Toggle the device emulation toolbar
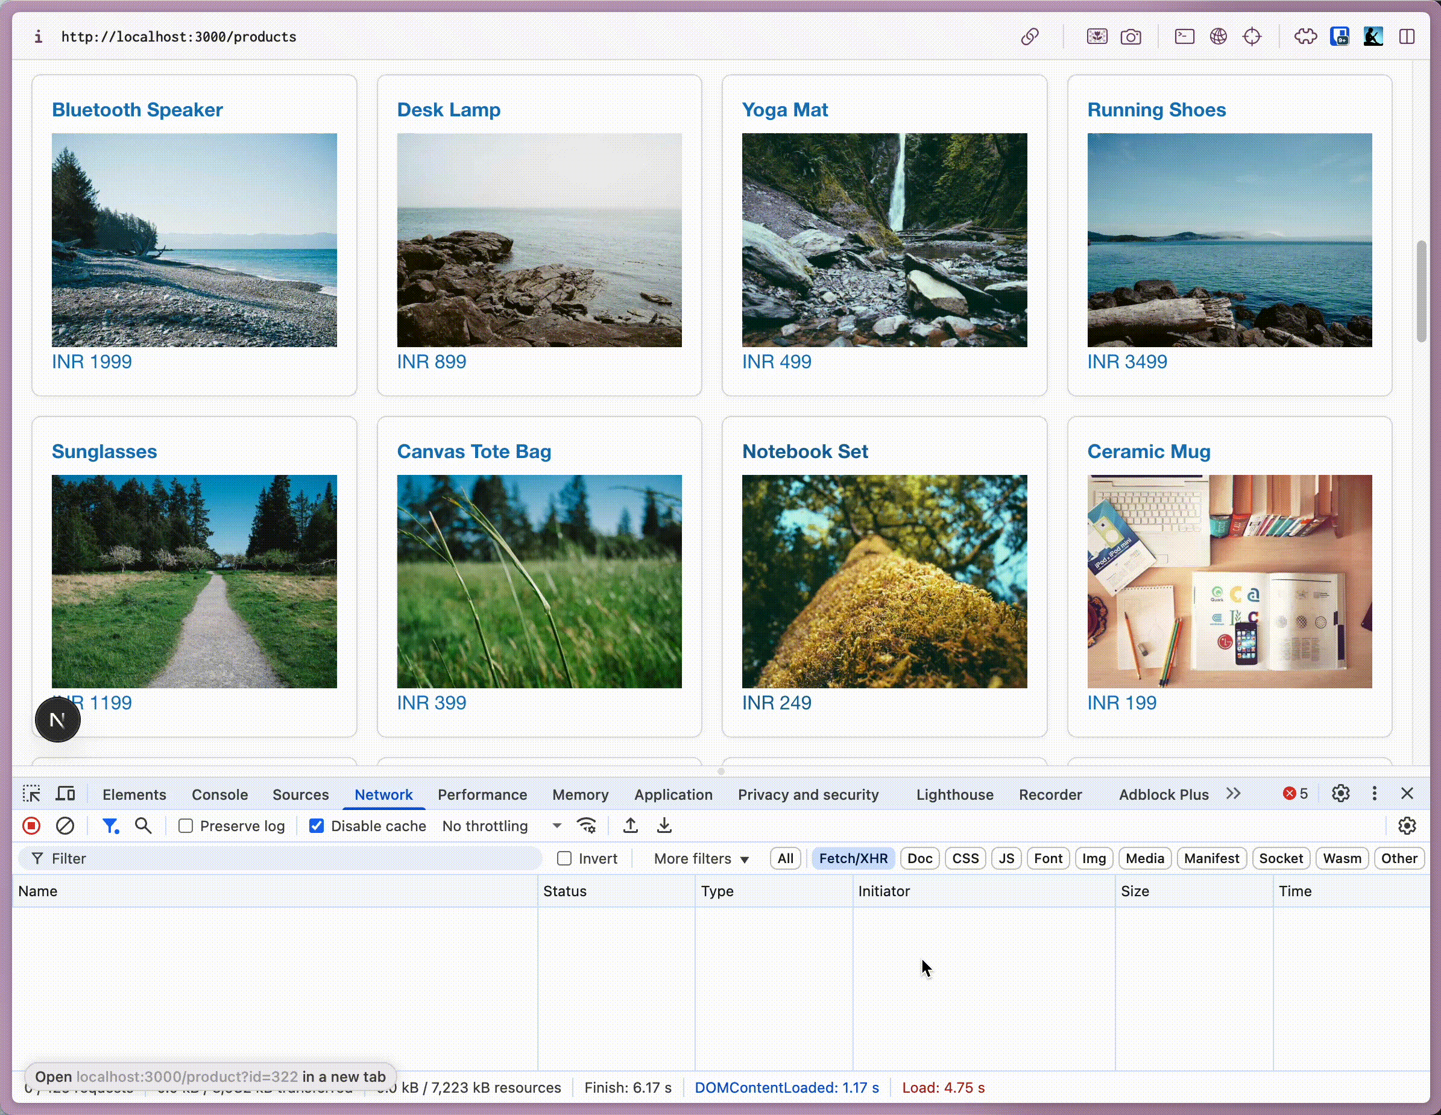Viewport: 1441px width, 1115px height. (65, 794)
